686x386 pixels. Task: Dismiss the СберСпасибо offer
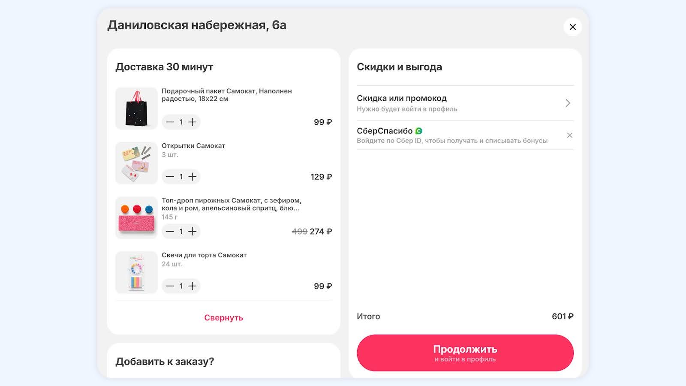(569, 136)
